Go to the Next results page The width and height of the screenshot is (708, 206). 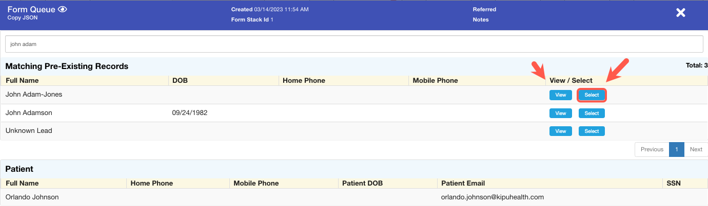pos(696,149)
